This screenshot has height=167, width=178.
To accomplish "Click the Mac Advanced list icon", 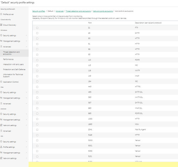I will point(1,104).
